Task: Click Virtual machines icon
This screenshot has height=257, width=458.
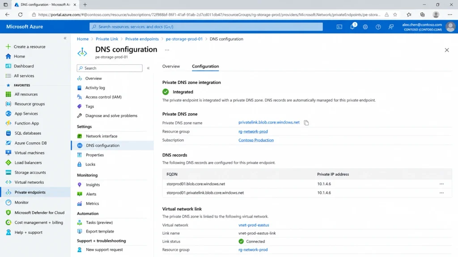Action: pyautogui.click(x=8, y=153)
